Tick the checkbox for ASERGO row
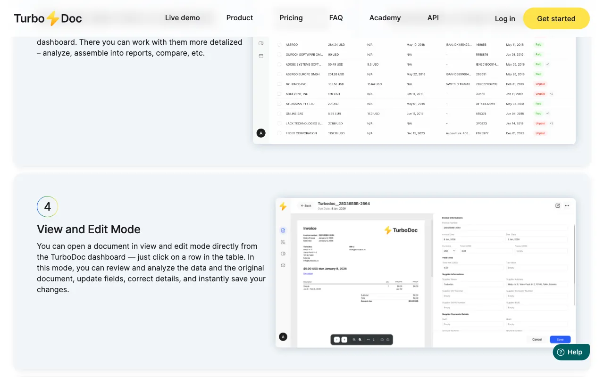This screenshot has height=377, width=604. pos(279,44)
